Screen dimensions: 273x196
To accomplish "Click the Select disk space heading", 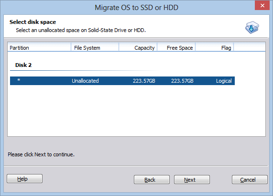I will 33,22.
